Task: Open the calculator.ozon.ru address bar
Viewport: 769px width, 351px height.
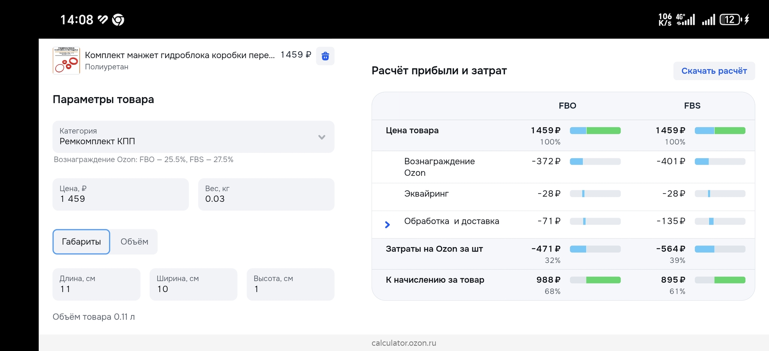Action: (404, 343)
